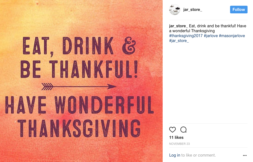Open the three-dot more options menu
The height and width of the screenshot is (162, 253).
245,155
